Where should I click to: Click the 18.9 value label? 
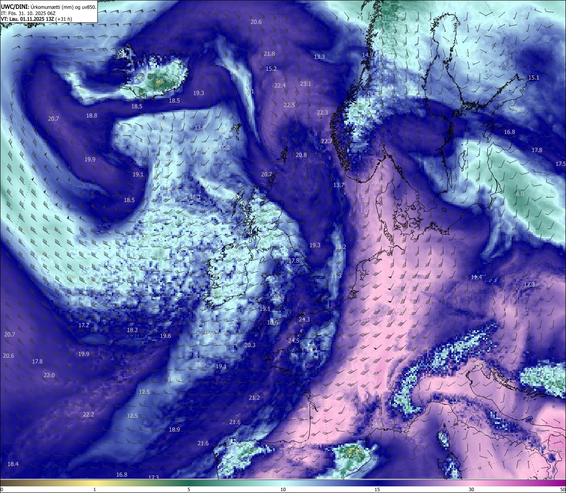[174, 430]
